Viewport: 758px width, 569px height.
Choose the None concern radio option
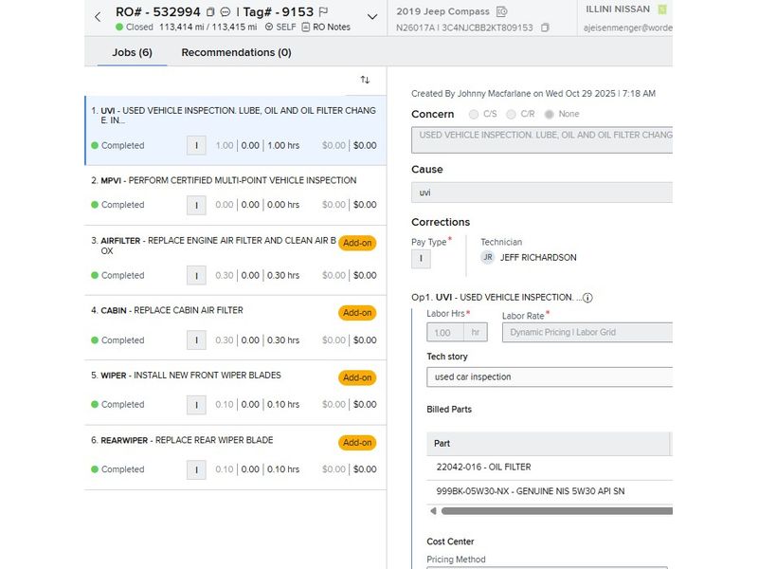(550, 114)
